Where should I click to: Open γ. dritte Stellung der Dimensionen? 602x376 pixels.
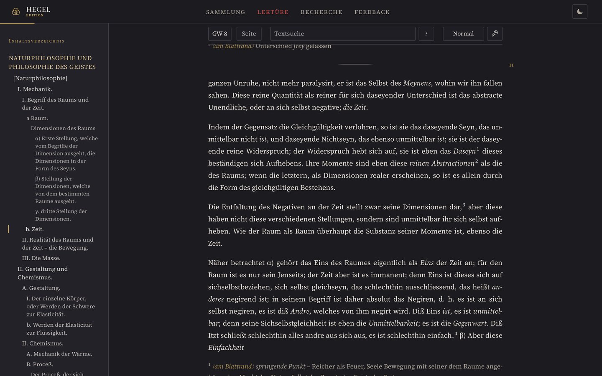(61, 215)
